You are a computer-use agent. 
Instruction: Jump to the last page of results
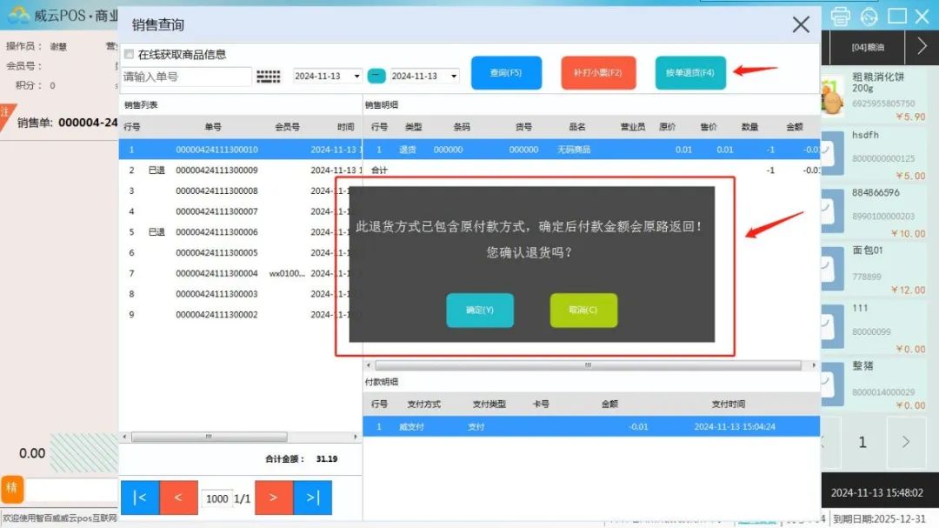pyautogui.click(x=312, y=498)
